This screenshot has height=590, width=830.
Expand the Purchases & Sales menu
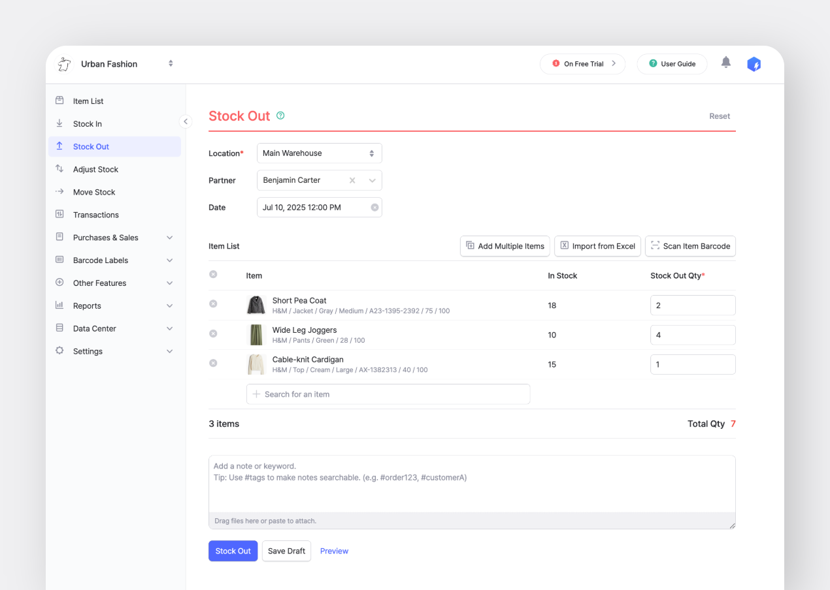click(x=114, y=238)
